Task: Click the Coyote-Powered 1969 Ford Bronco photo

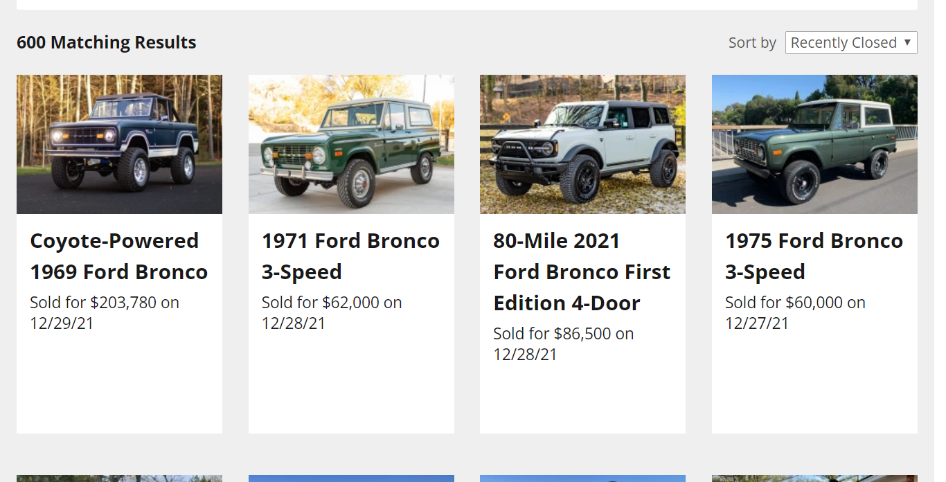Action: click(119, 144)
